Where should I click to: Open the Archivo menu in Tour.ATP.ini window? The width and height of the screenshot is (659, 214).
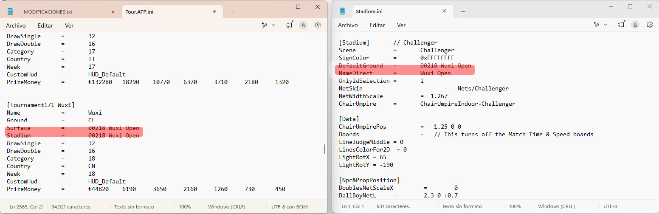[x=16, y=25]
